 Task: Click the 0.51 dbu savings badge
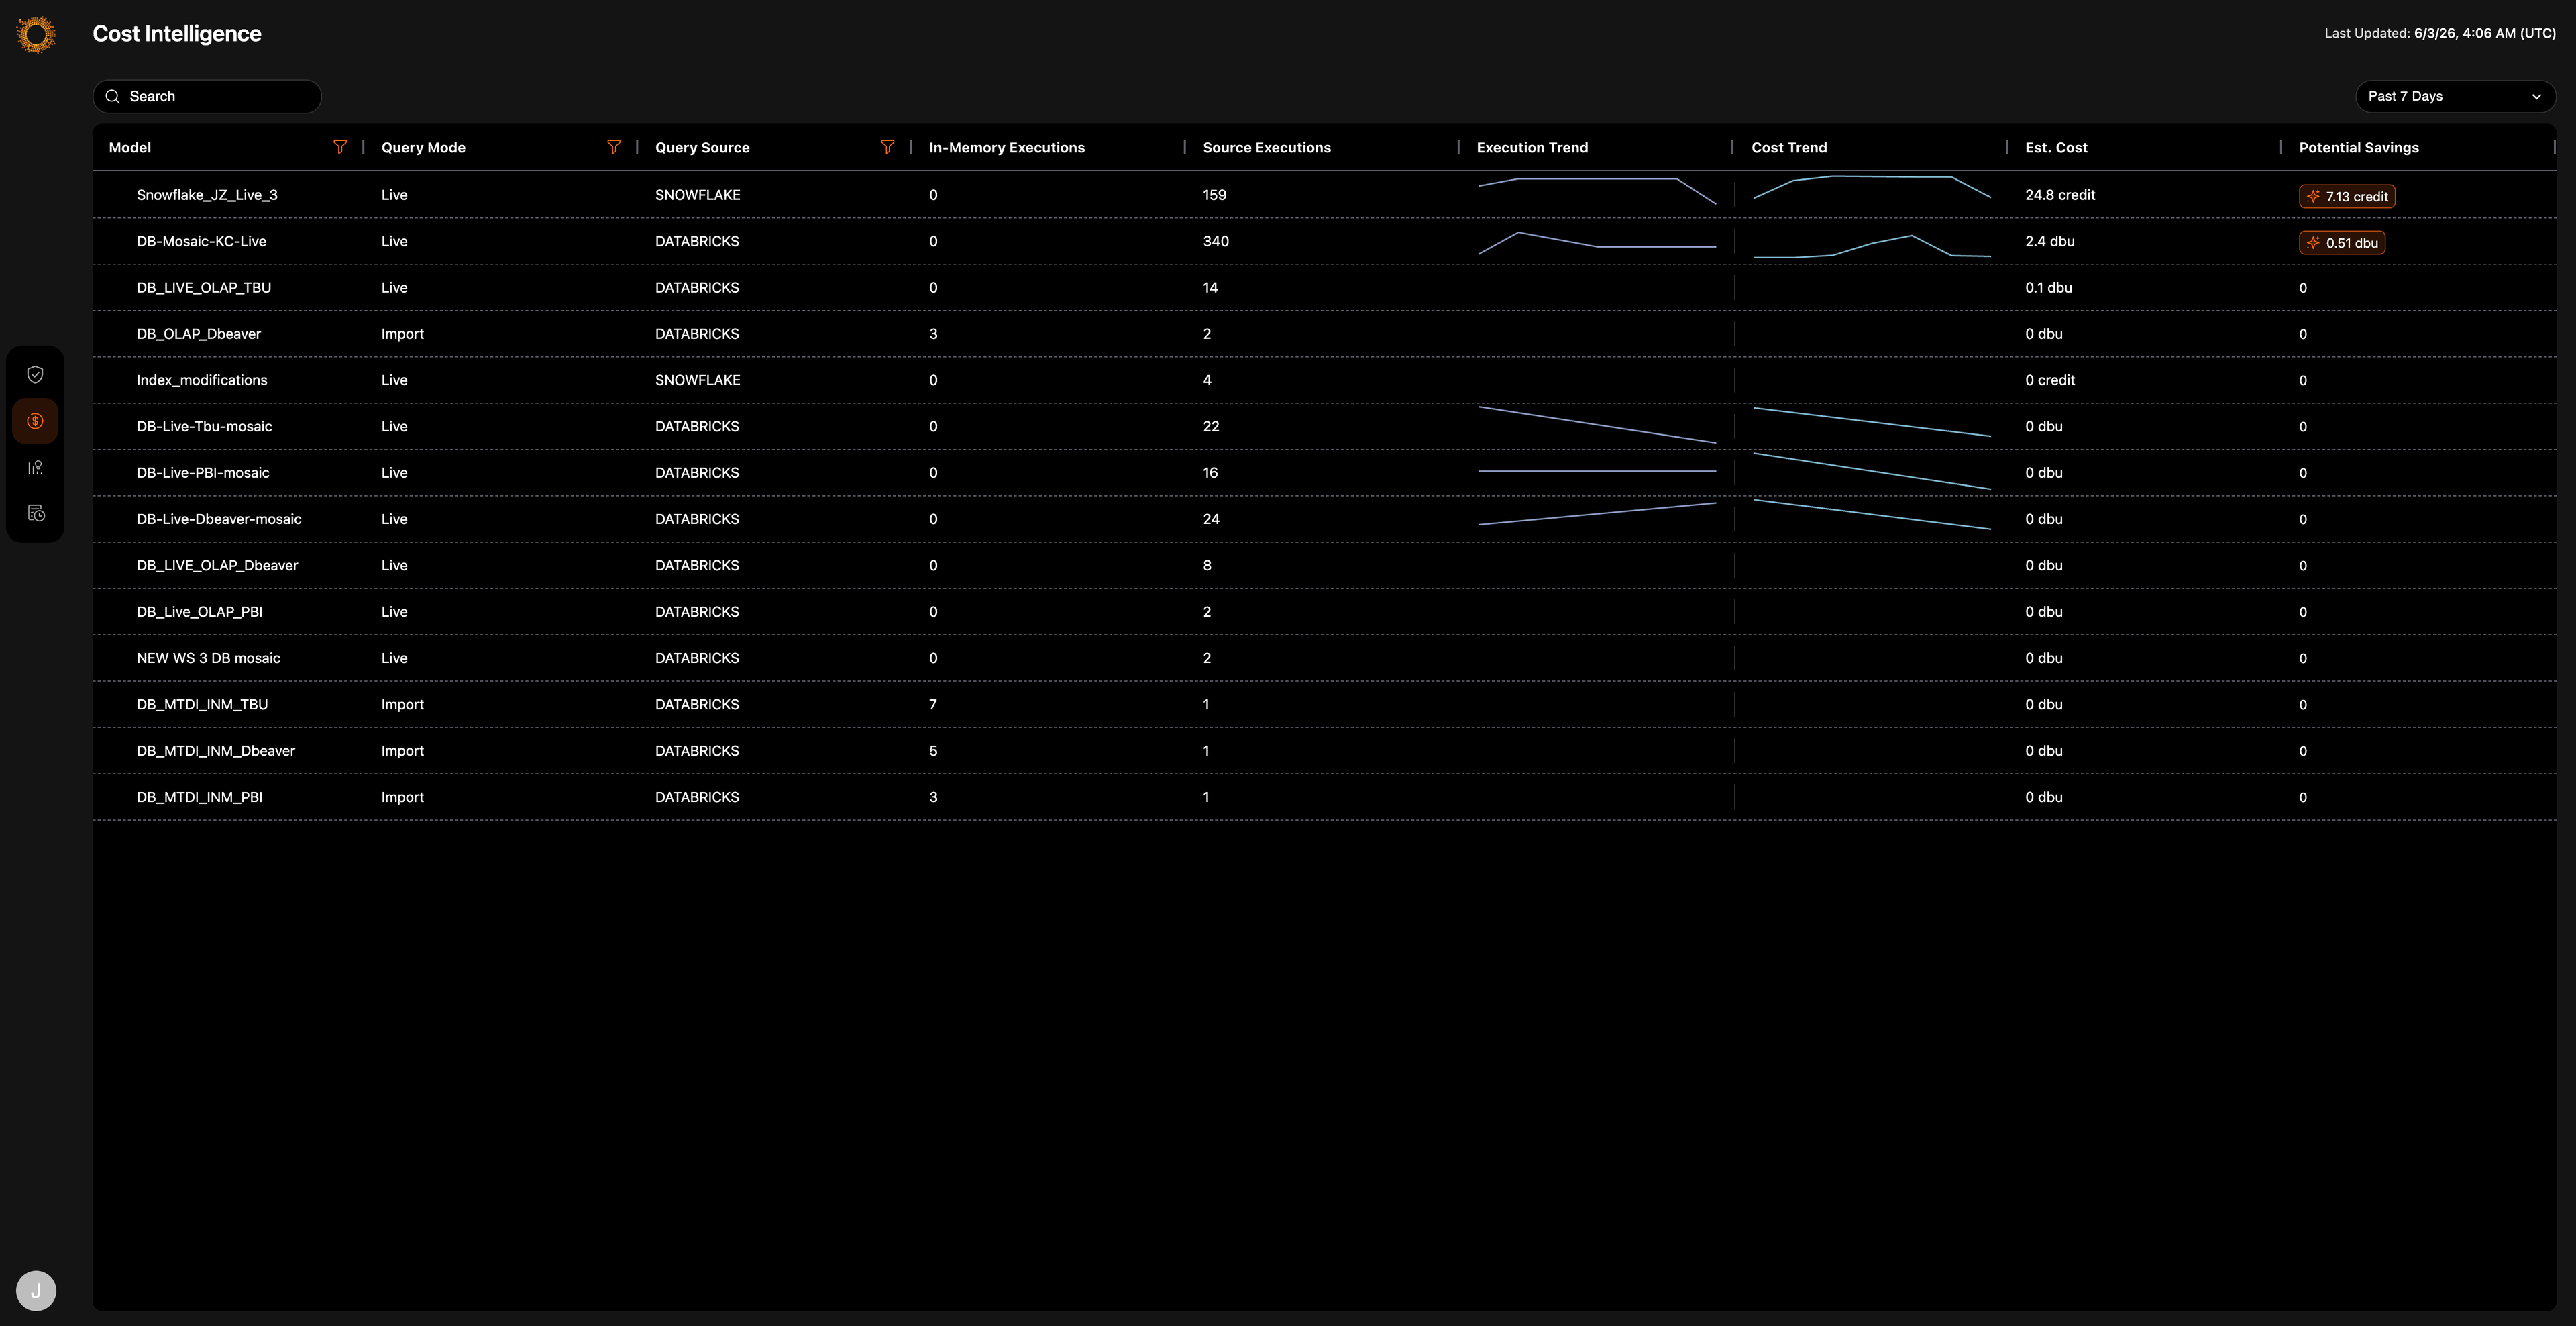[2342, 242]
